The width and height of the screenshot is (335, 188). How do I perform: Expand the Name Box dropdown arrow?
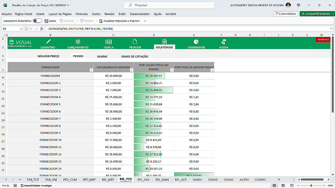coord(22,29)
